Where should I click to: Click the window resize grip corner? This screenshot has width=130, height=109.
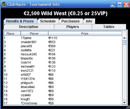[x=128, y=107]
